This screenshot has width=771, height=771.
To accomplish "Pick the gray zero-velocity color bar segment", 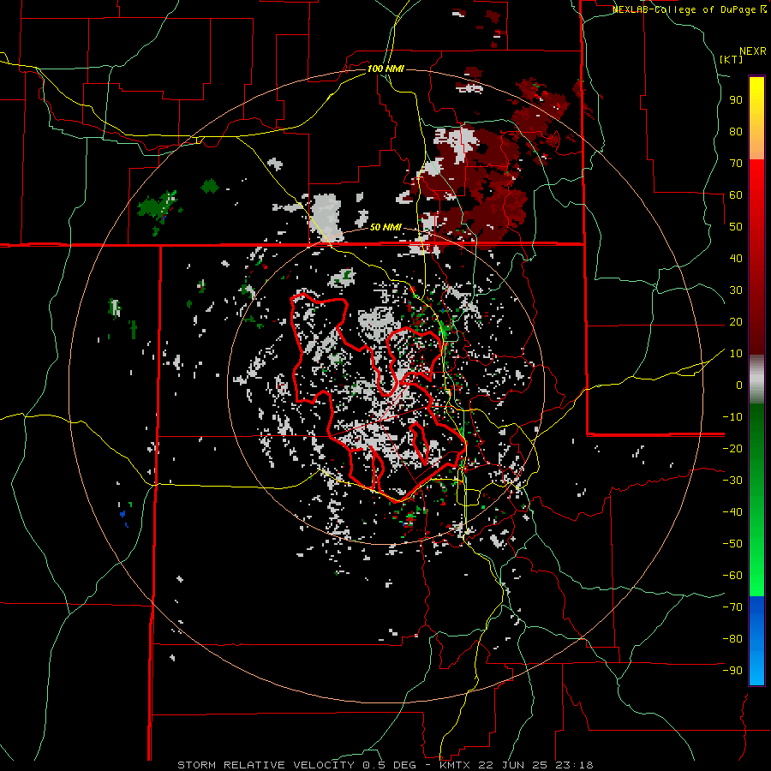I will [756, 380].
